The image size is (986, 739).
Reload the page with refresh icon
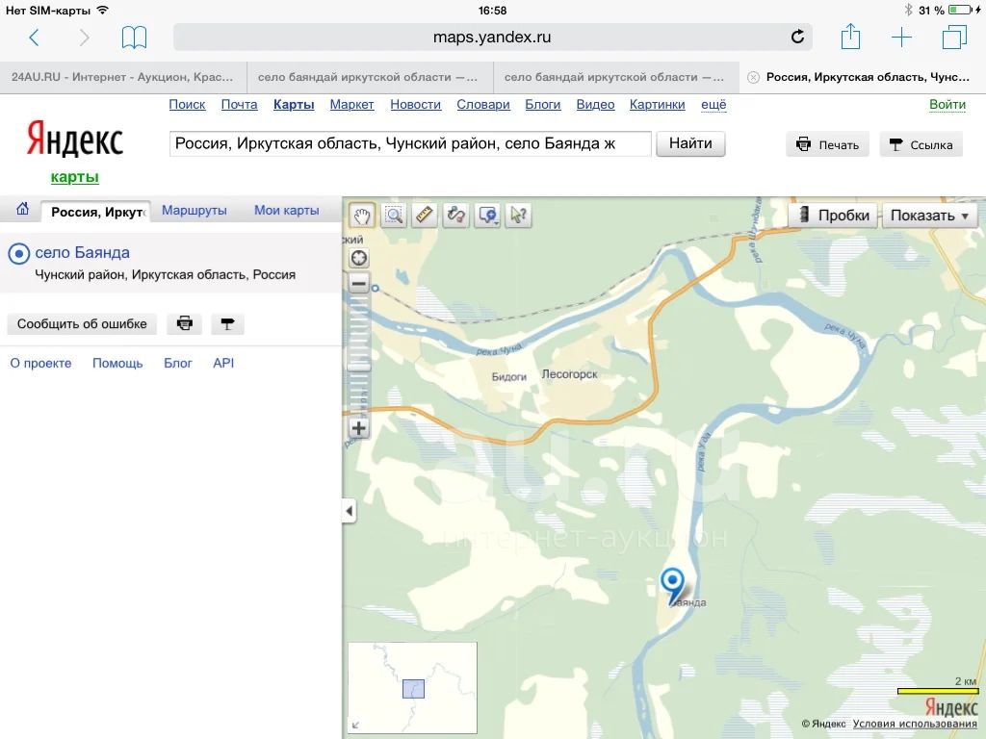point(797,38)
